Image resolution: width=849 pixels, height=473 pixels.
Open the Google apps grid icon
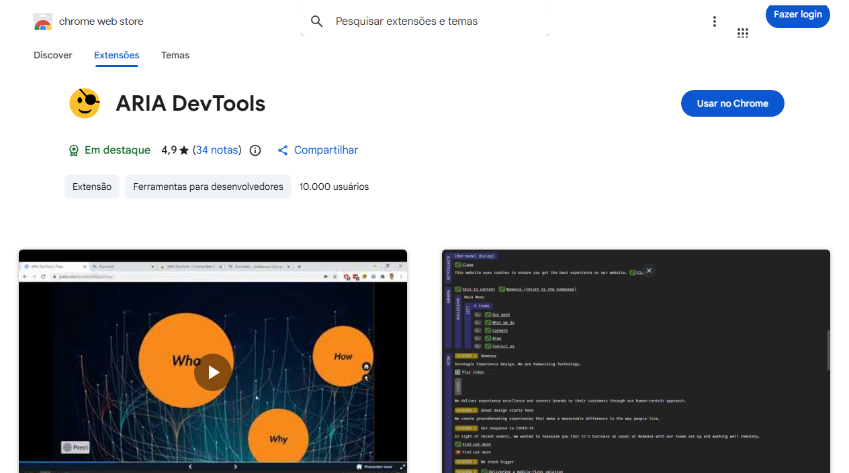(743, 33)
